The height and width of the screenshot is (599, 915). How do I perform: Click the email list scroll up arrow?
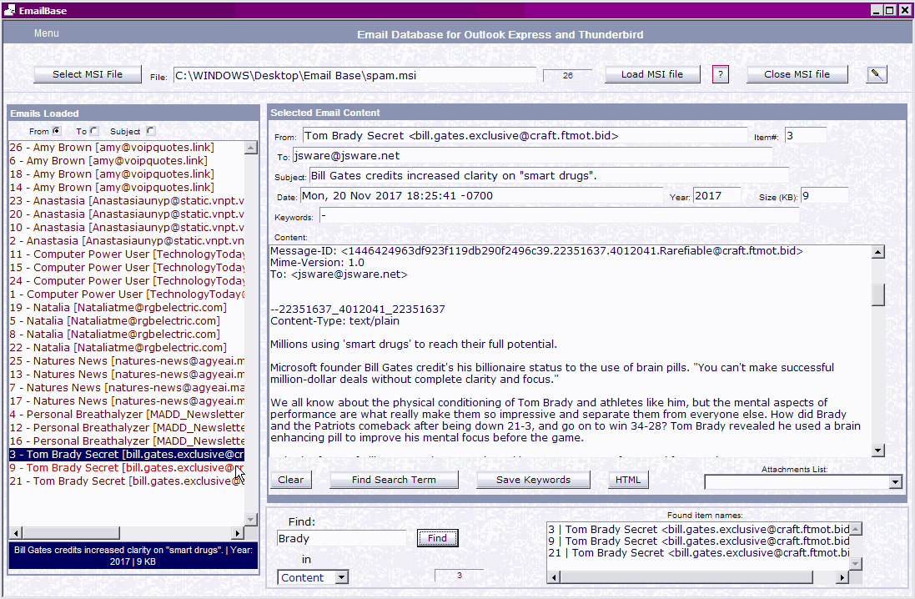pyautogui.click(x=250, y=147)
